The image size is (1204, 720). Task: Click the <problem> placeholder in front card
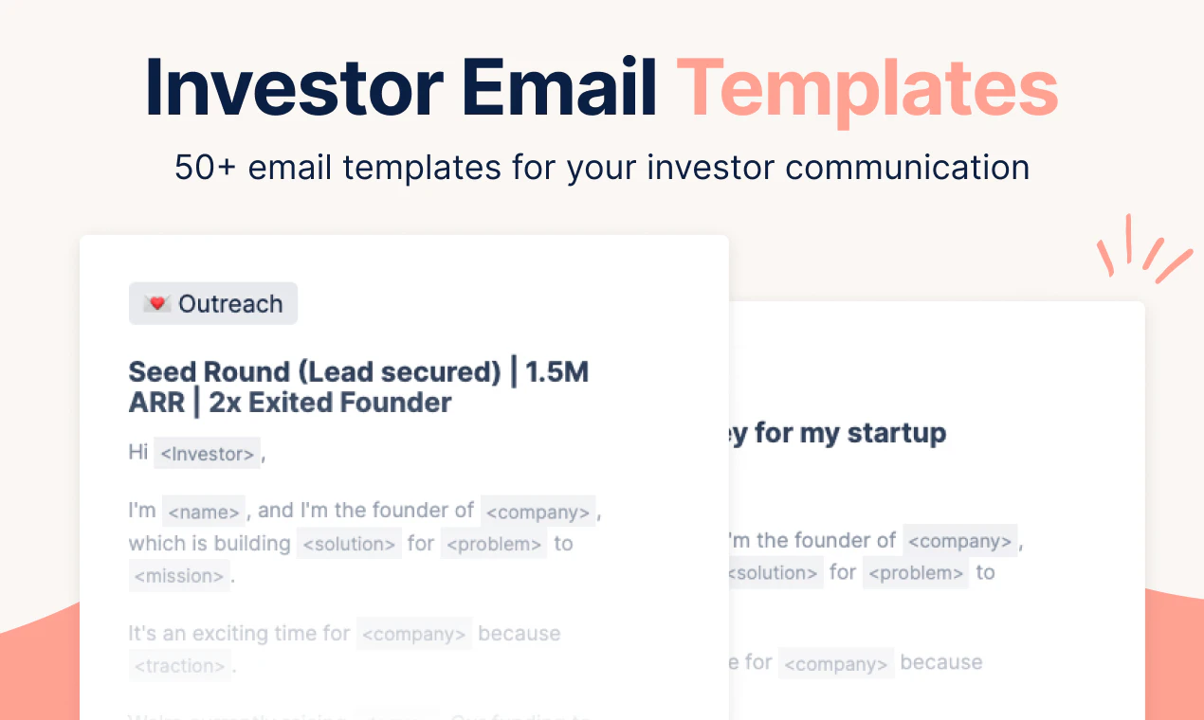[494, 544]
